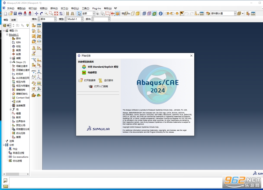Viewport: 263px width, 190px height.
Task: Select 载荷 loads tree item
Action: click(x=16, y=117)
